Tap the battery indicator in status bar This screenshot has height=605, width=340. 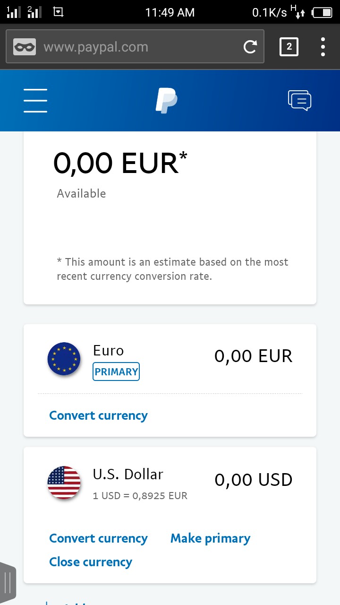tap(322, 12)
